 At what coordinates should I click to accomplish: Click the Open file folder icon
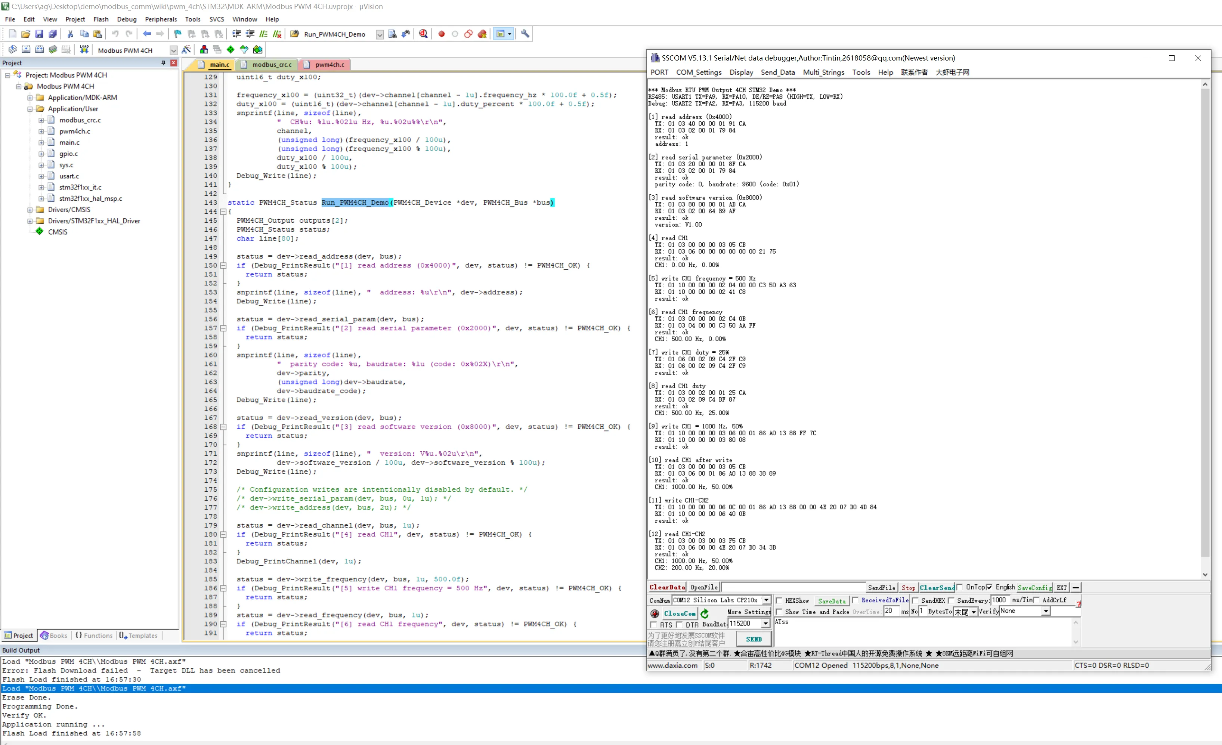pos(26,34)
